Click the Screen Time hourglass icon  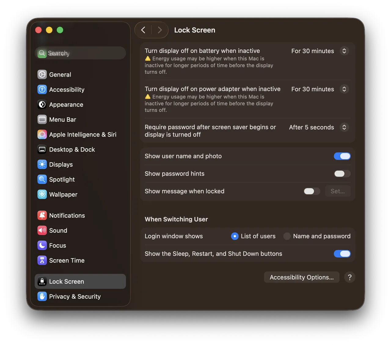pyautogui.click(x=42, y=260)
